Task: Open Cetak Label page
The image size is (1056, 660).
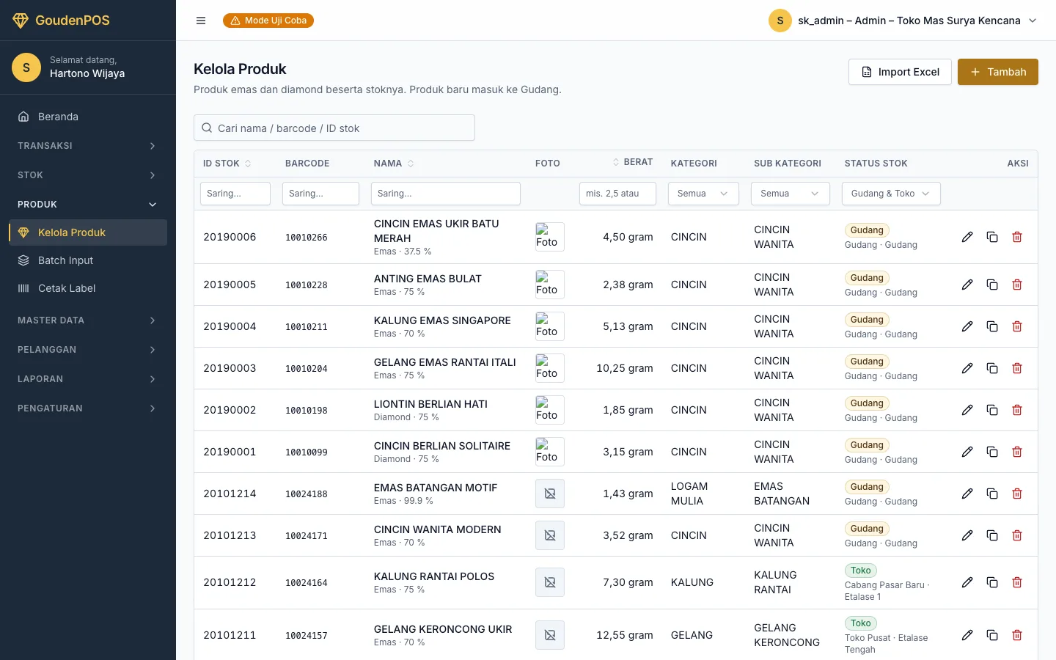Action: (88, 288)
